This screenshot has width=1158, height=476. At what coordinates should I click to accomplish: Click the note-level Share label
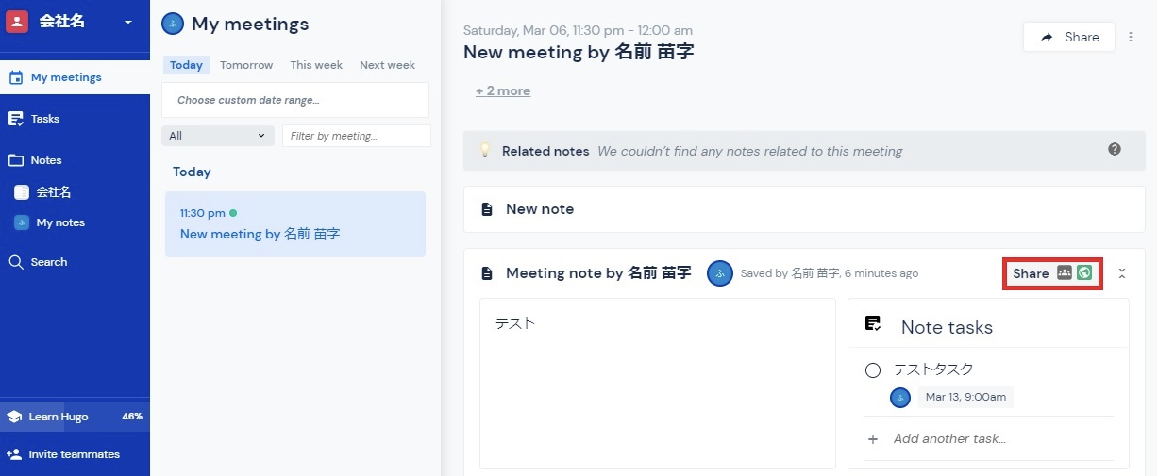point(1031,273)
